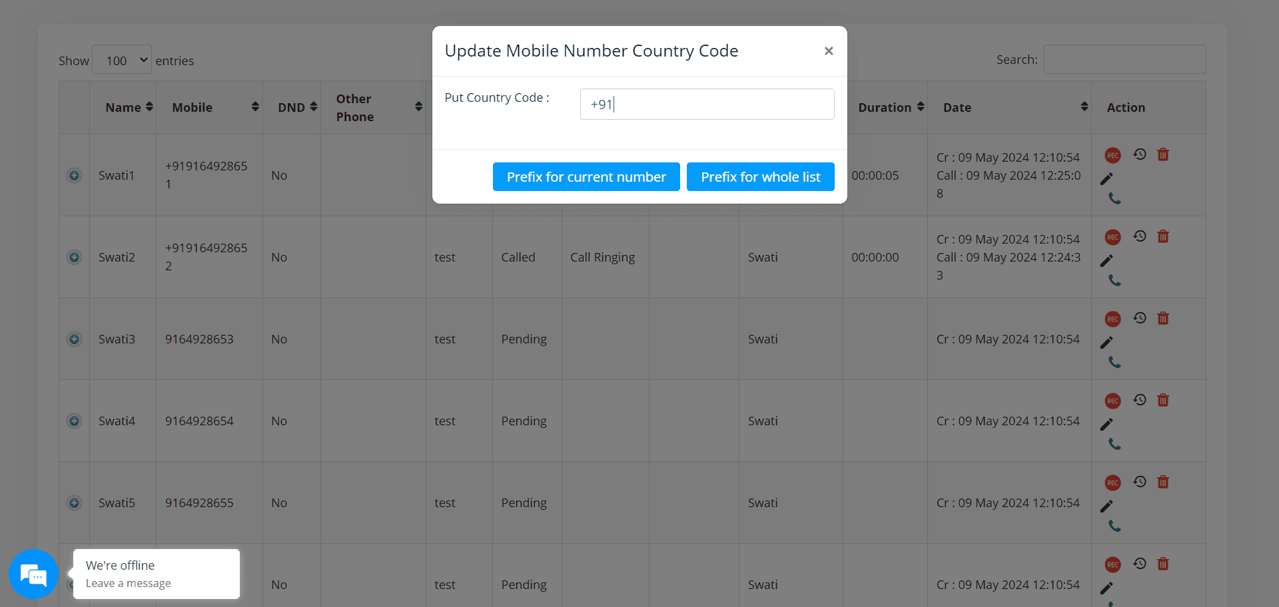Play the call recording for Swati1

tap(1113, 154)
